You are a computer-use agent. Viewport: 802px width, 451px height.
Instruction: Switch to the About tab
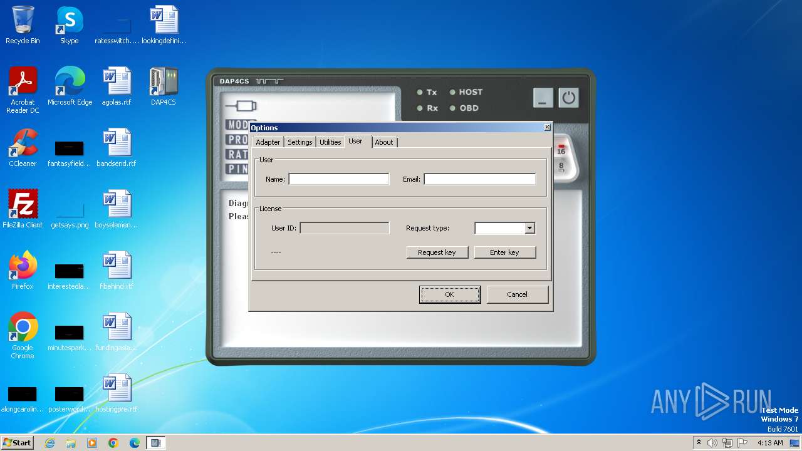384,142
